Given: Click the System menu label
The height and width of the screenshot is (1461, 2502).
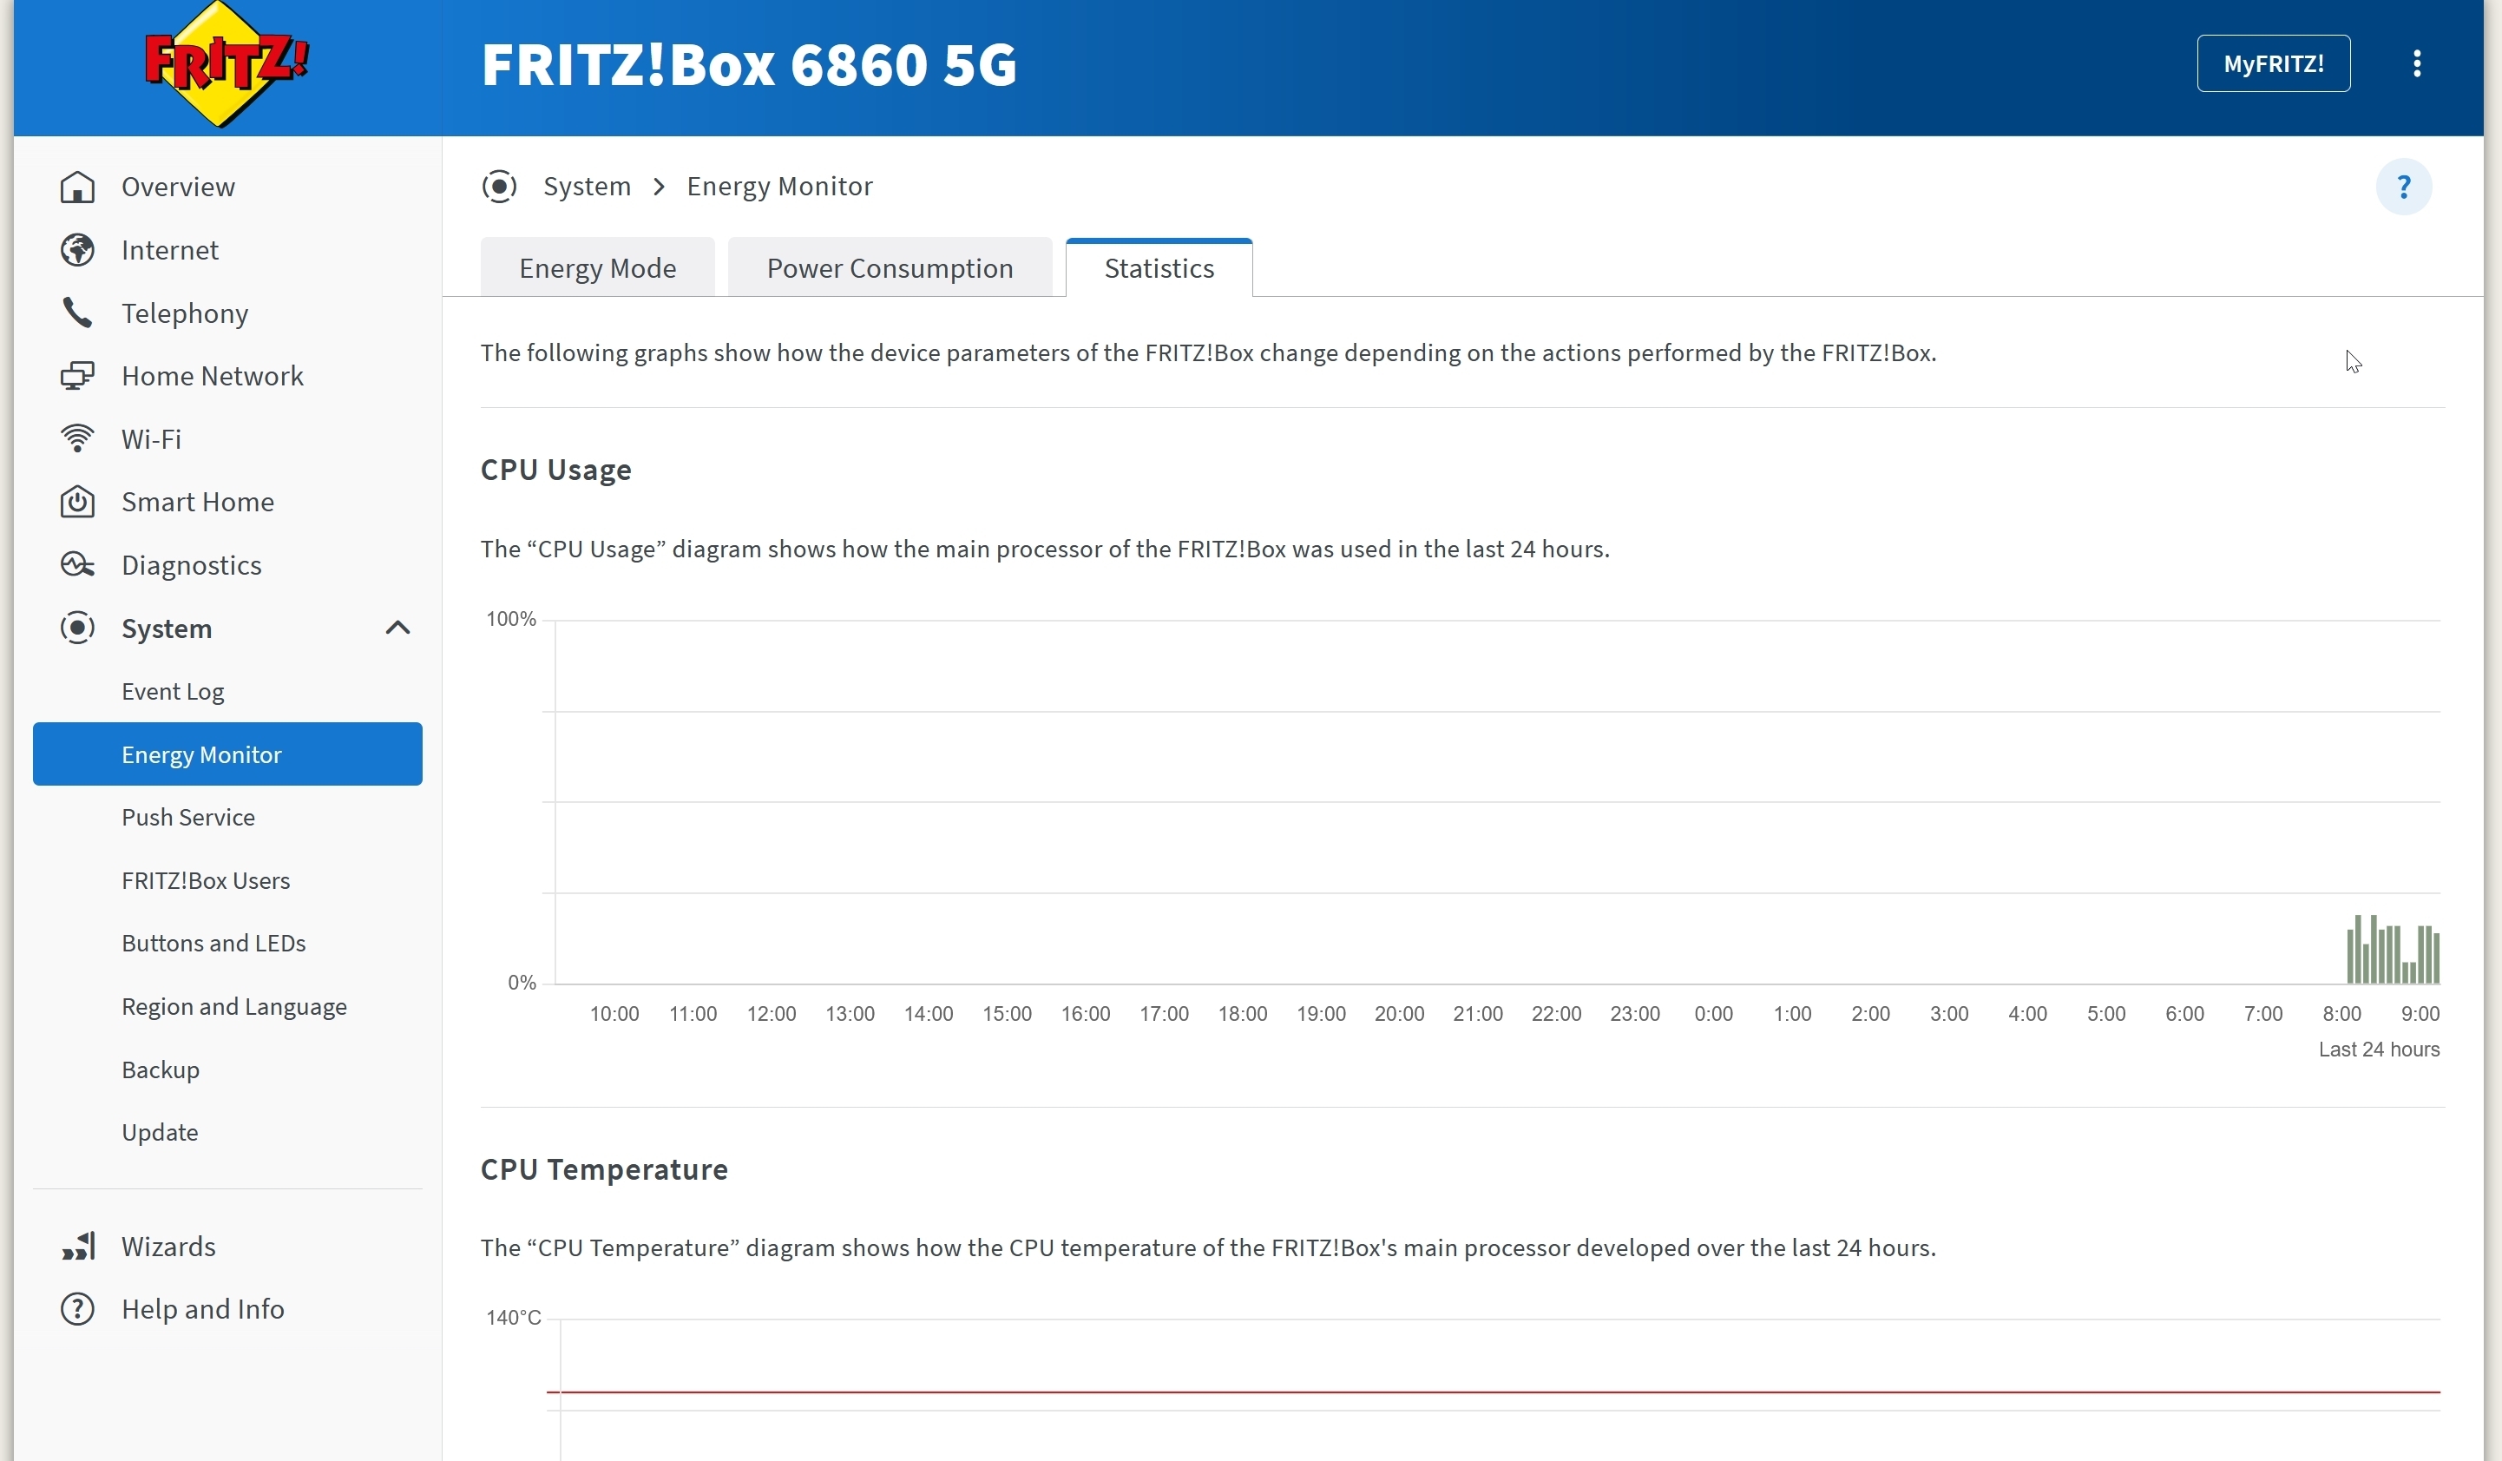Looking at the screenshot, I should coord(167,628).
